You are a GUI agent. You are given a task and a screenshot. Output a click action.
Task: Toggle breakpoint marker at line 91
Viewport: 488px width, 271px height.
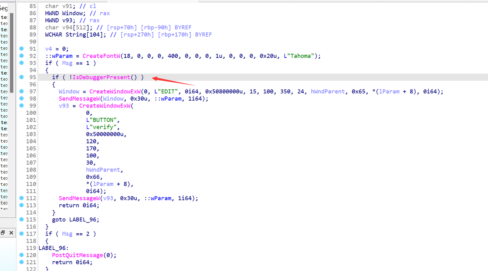pyautogui.click(x=21, y=49)
